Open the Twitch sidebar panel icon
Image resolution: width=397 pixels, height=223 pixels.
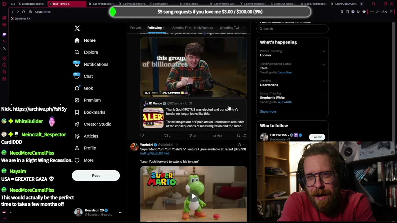coord(4,35)
